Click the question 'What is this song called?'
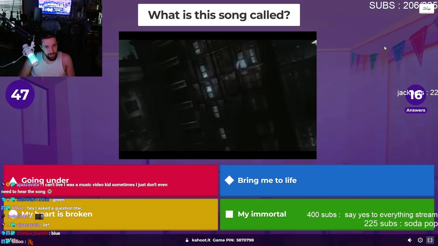The width and height of the screenshot is (438, 246). coord(219,15)
